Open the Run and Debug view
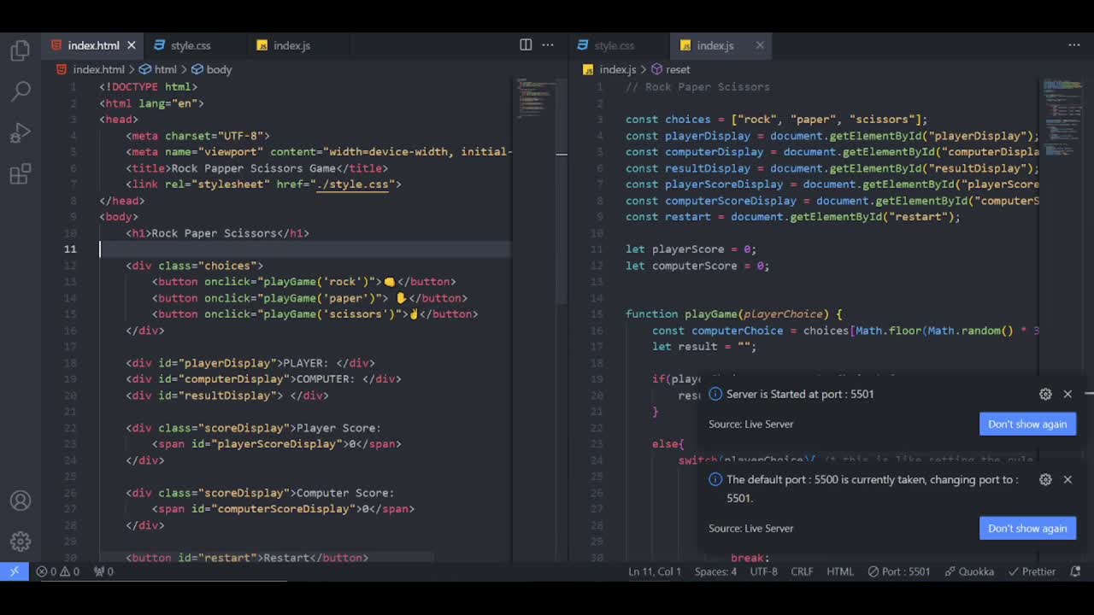This screenshot has width=1094, height=615. click(21, 133)
